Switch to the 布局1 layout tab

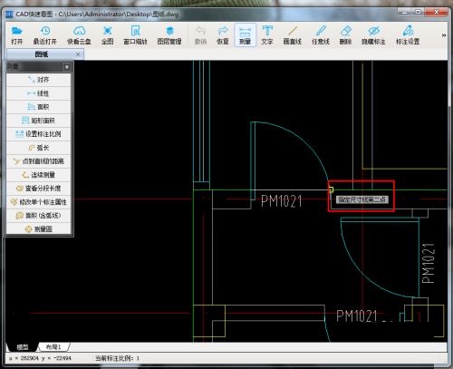[x=53, y=346]
